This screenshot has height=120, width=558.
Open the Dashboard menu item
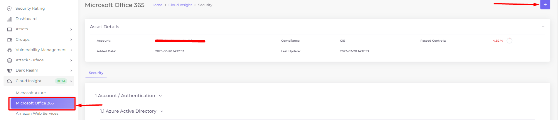[x=26, y=19]
